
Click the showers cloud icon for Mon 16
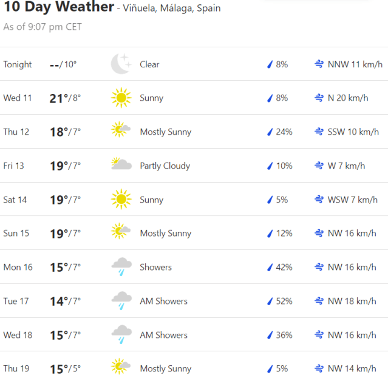[x=121, y=267]
